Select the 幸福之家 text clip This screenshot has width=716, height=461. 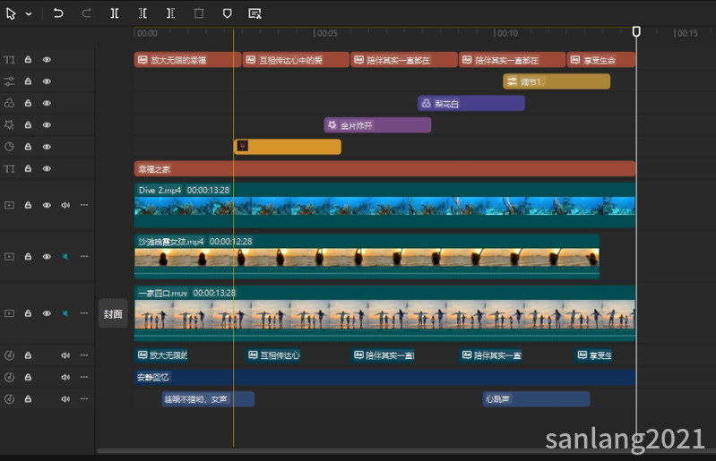[x=384, y=168]
